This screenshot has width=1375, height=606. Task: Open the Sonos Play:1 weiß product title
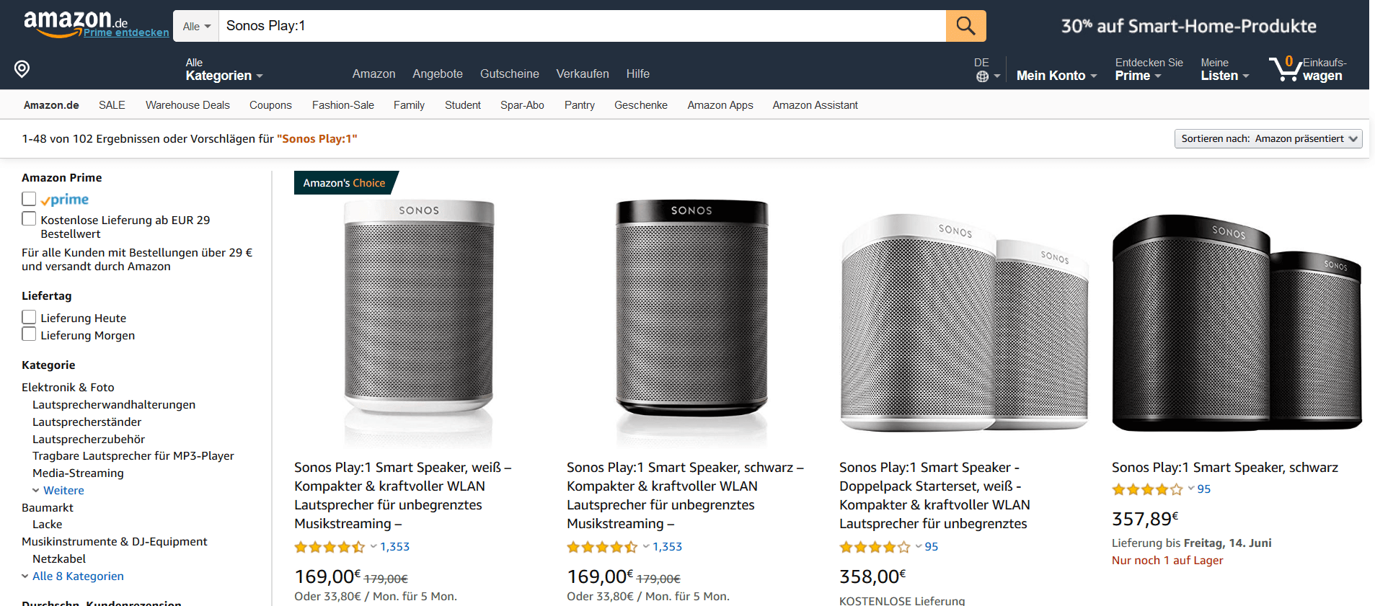point(402,496)
